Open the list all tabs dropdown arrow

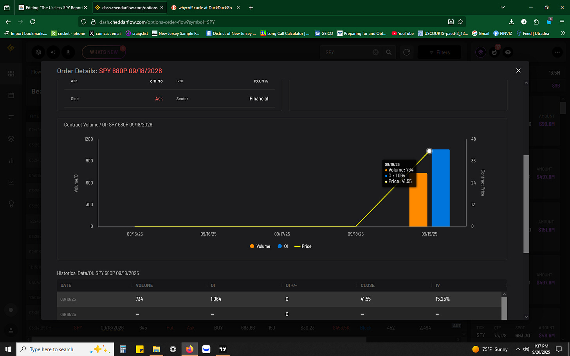click(503, 7)
